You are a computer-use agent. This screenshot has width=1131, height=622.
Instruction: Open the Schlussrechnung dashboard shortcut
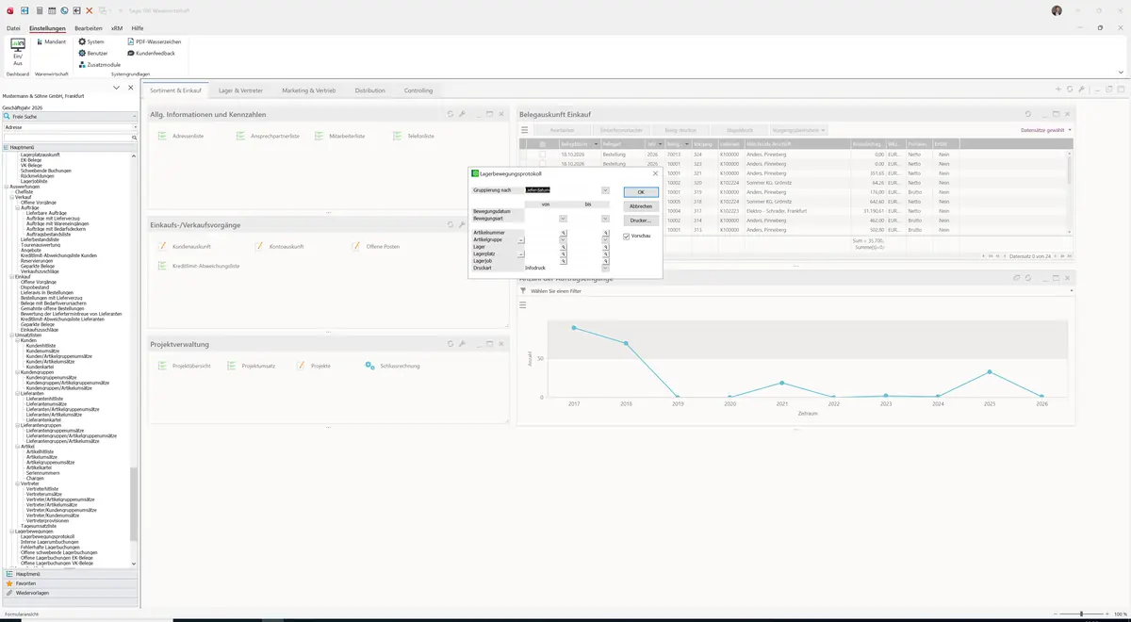392,366
